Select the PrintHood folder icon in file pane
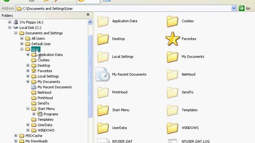 tap(103, 93)
